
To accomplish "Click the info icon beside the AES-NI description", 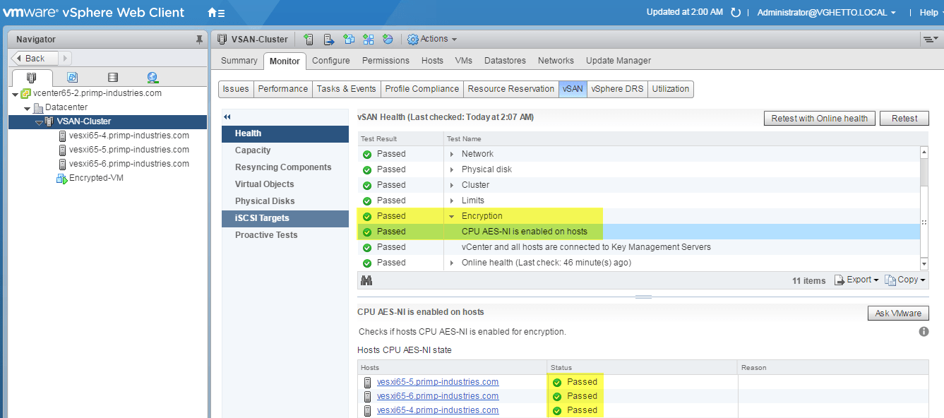I will pyautogui.click(x=924, y=331).
